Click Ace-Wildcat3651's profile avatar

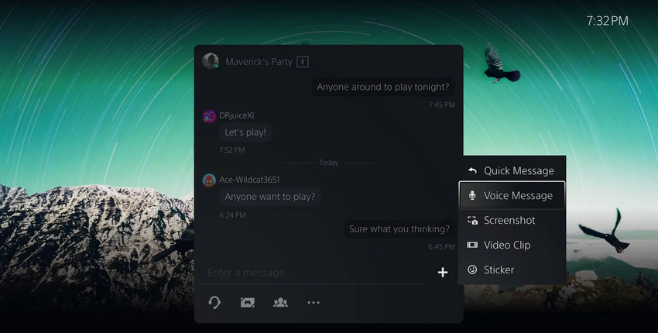(209, 180)
